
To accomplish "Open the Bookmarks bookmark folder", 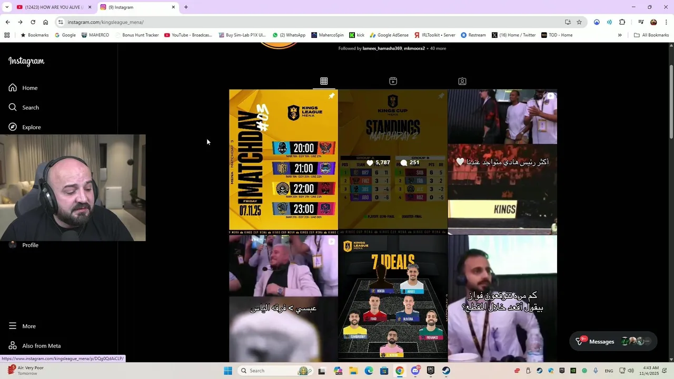I will click(x=34, y=35).
